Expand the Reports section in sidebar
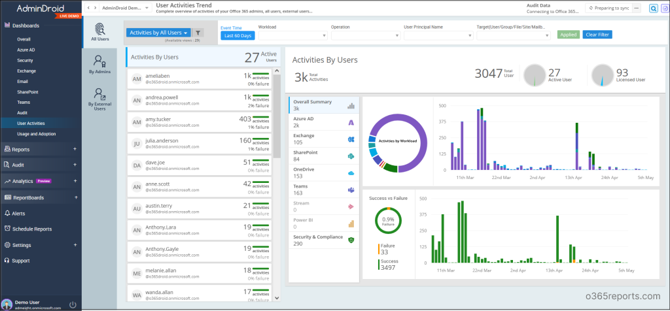670x311 pixels. click(75, 149)
